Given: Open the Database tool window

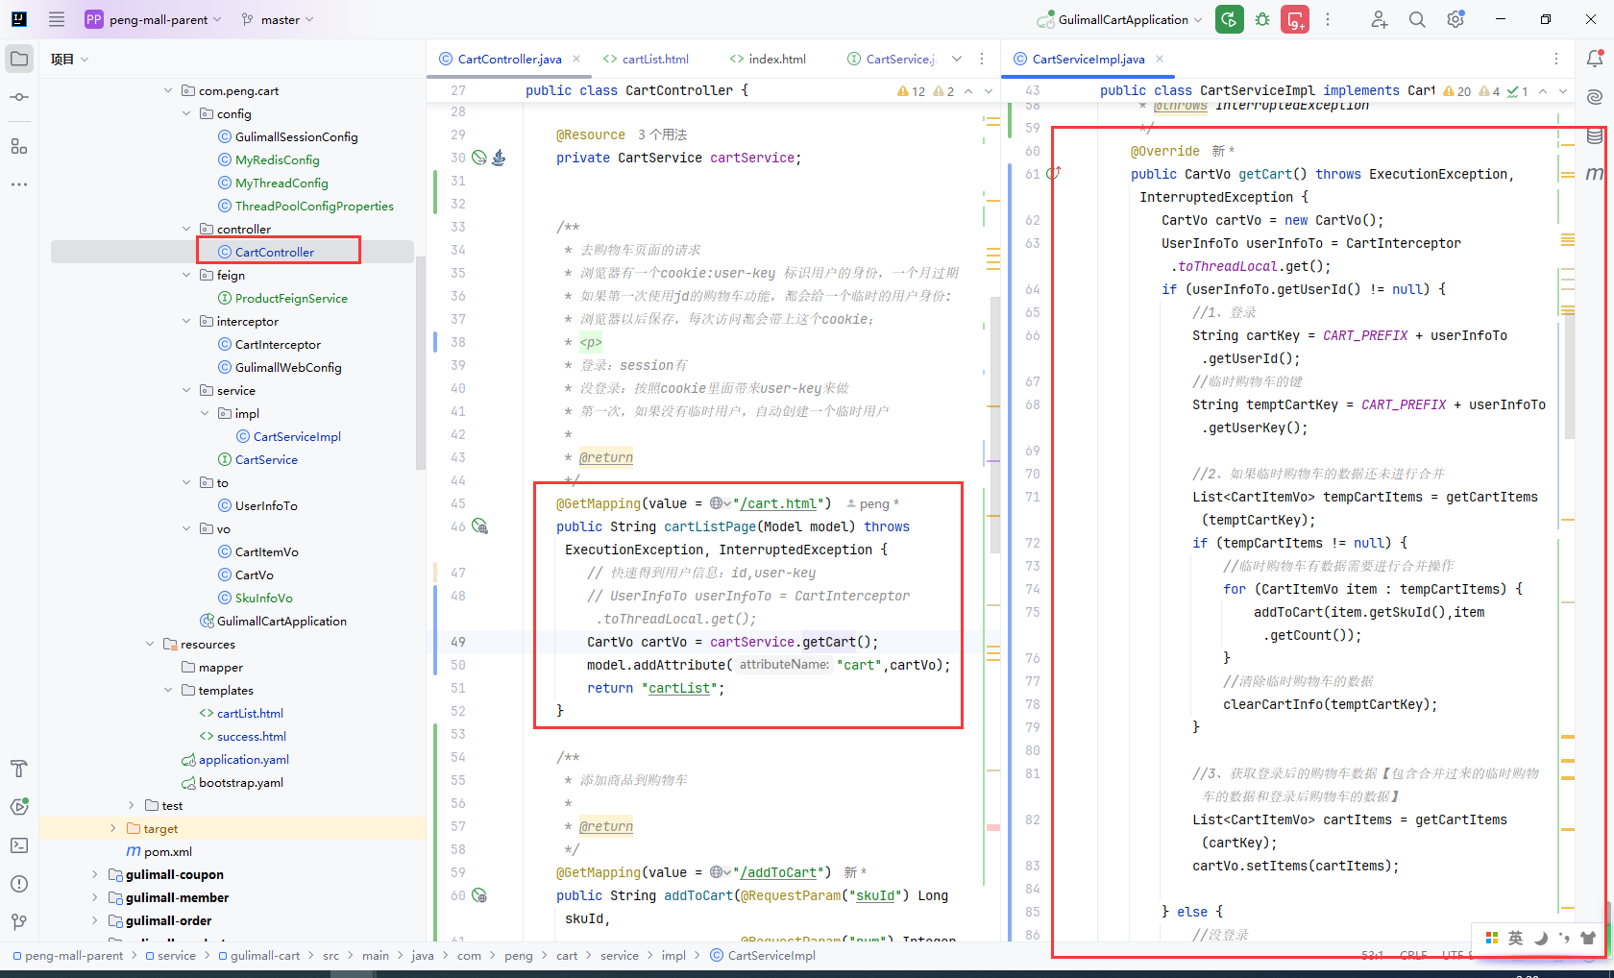Looking at the screenshot, I should tap(1595, 135).
